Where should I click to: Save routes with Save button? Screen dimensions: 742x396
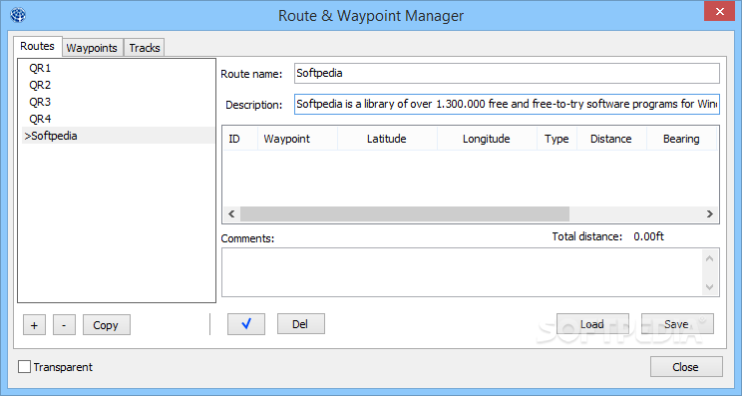tap(677, 324)
